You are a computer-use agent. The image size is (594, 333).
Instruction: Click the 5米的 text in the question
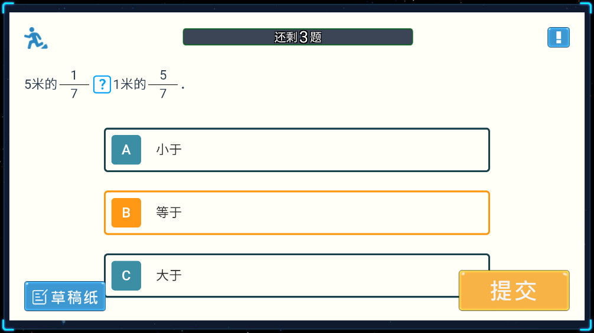(41, 84)
